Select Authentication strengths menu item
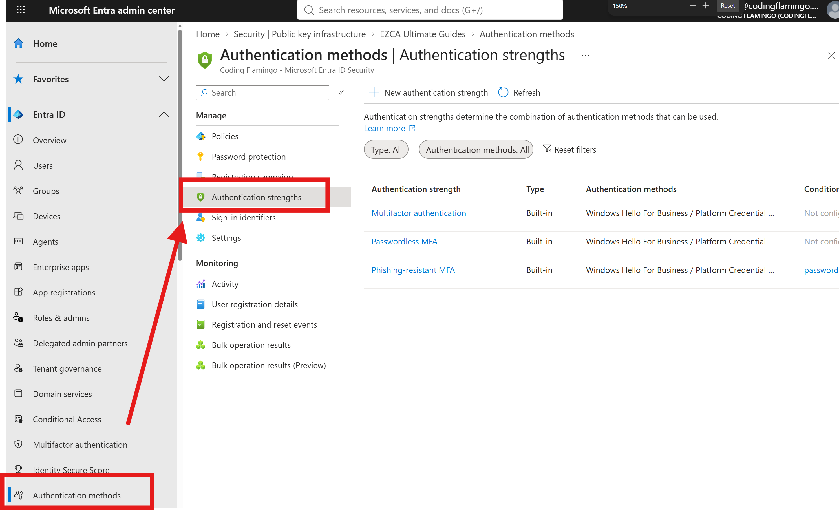 (x=256, y=197)
